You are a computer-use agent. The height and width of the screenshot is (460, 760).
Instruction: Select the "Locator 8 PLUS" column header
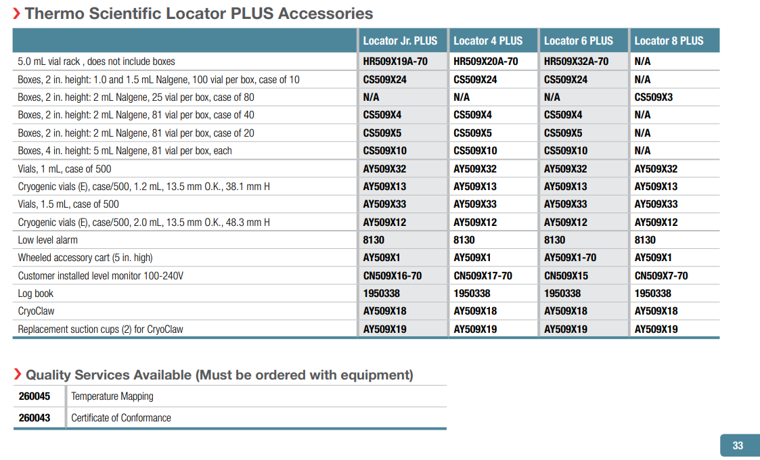(x=669, y=41)
